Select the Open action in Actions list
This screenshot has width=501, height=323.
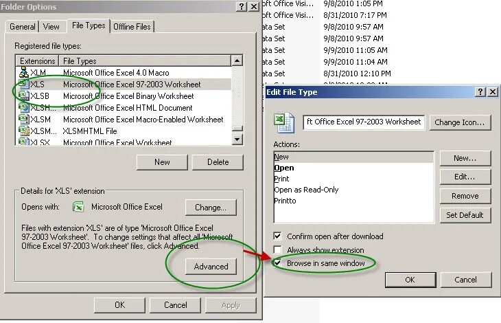[353, 168]
